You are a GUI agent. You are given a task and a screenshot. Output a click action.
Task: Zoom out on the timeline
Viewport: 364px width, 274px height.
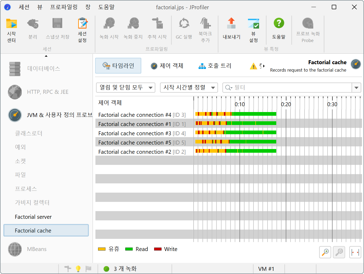[339, 252]
